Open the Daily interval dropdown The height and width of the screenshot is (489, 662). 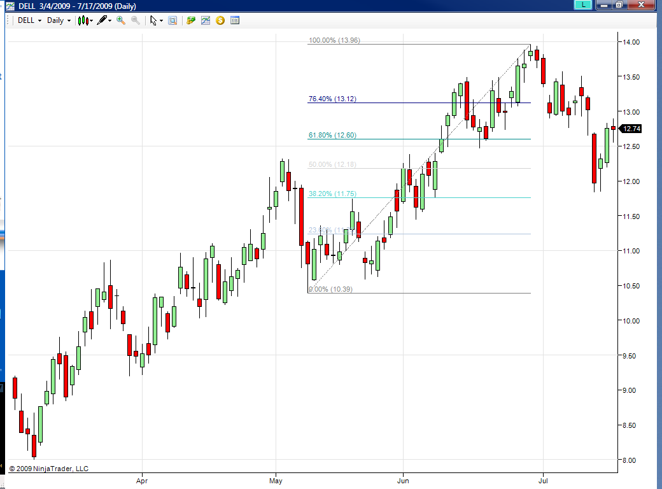(59, 20)
